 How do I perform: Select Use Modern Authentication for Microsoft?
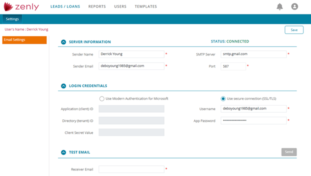tap(102, 99)
